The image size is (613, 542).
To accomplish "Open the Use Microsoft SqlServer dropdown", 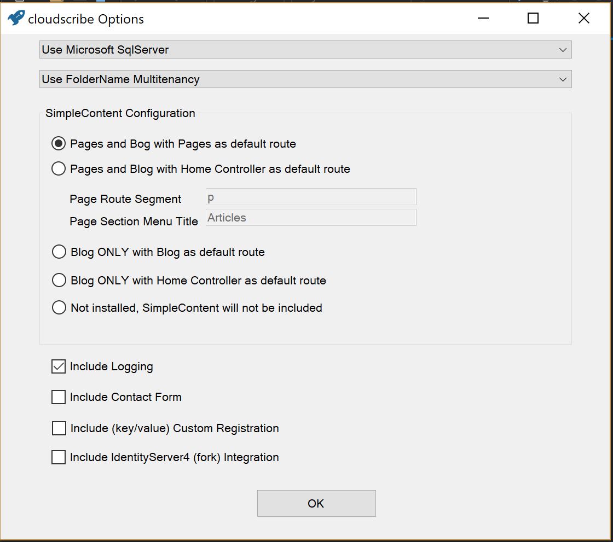I will (305, 50).
